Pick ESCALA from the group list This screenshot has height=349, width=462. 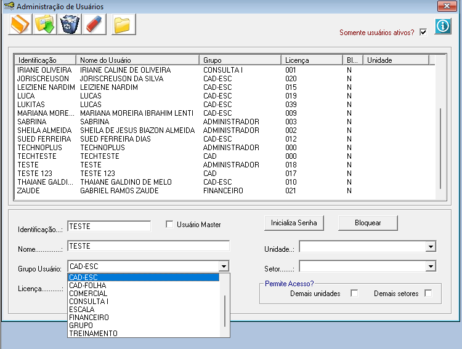pyautogui.click(x=144, y=309)
